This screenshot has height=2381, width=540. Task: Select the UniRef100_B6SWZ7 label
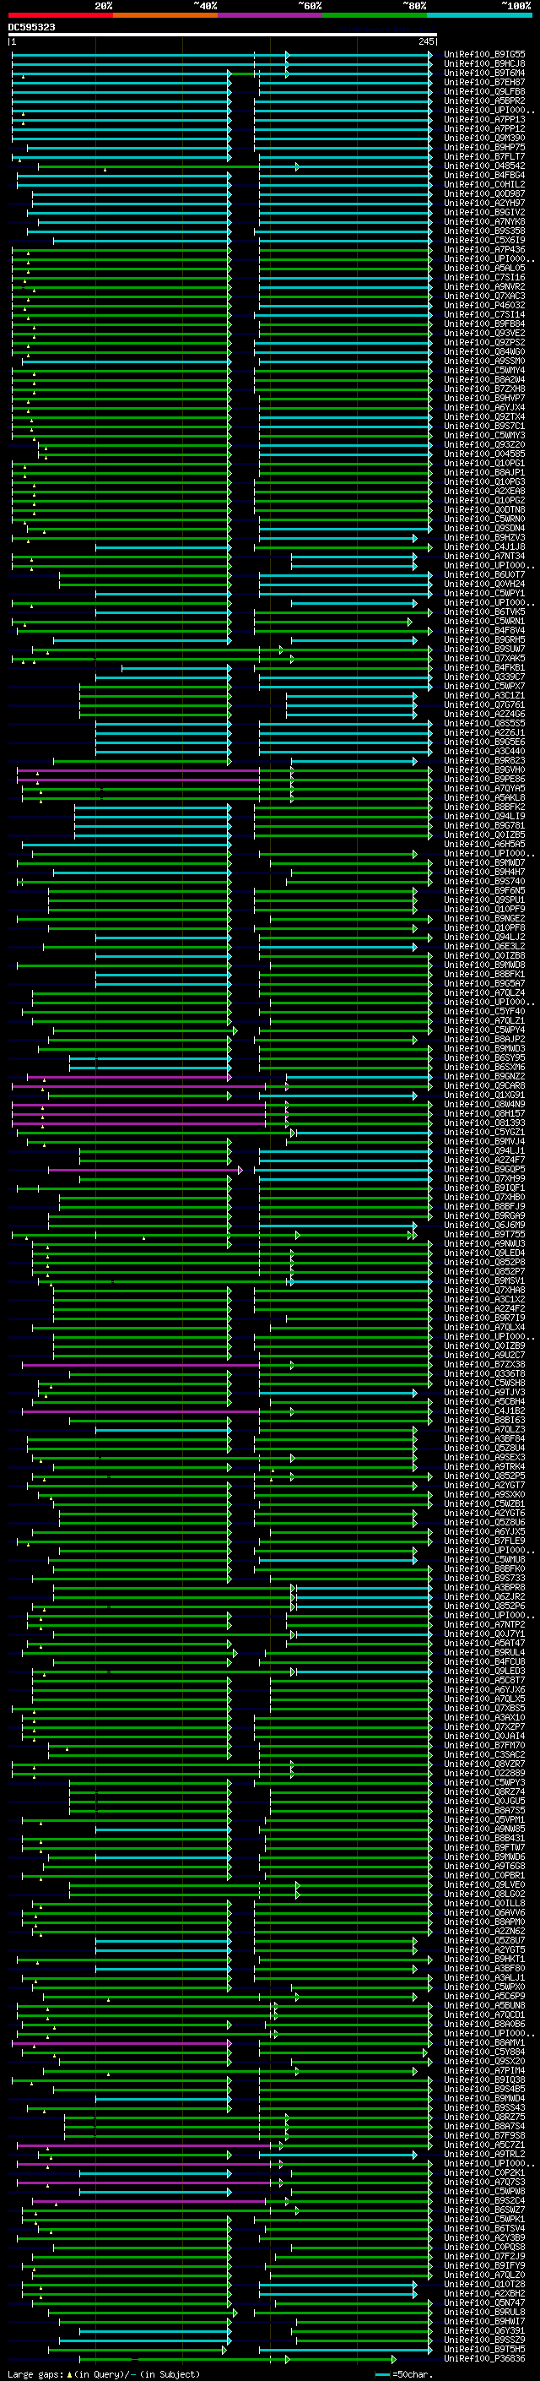484,2209
